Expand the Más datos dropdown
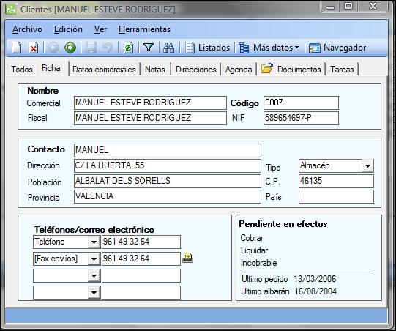Viewport: 396px width, 331px height. 269,48
